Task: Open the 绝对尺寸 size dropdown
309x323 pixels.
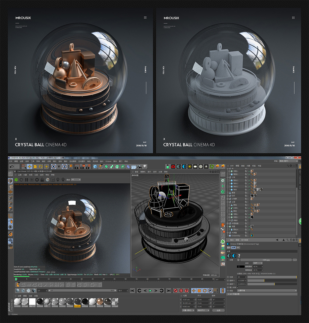Action: point(203,310)
